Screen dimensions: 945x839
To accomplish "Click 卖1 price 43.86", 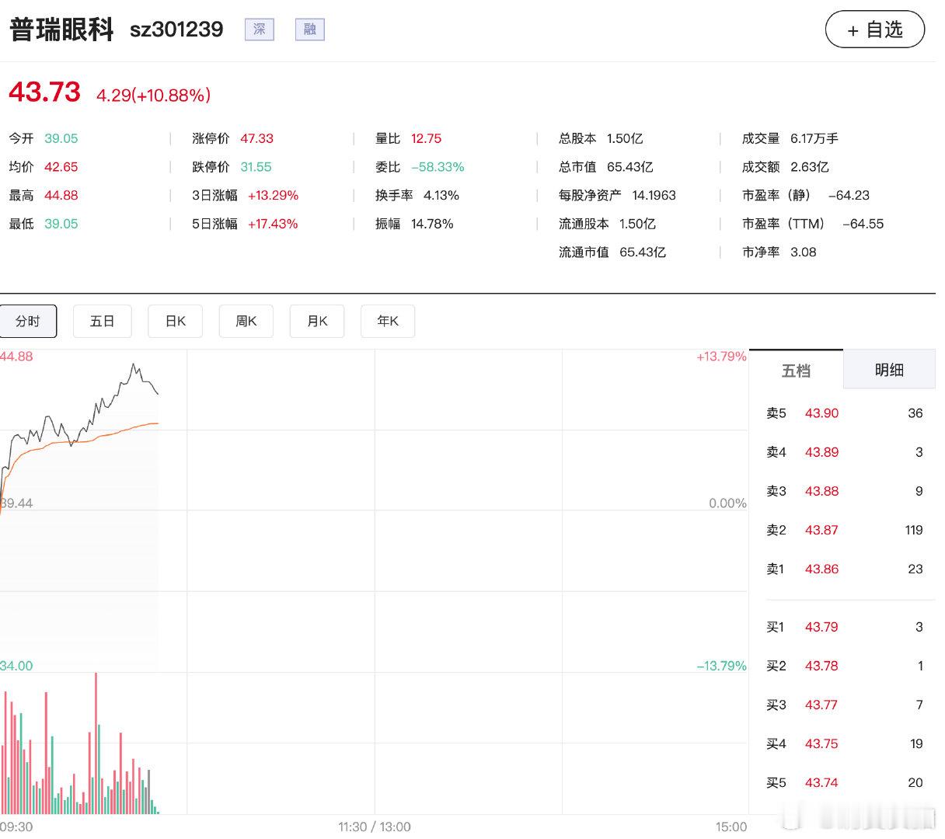I will tap(821, 569).
